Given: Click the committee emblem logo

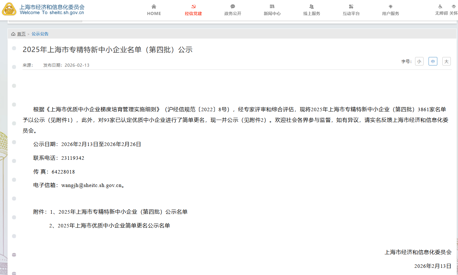Looking at the screenshot, I should pos(9,9).
